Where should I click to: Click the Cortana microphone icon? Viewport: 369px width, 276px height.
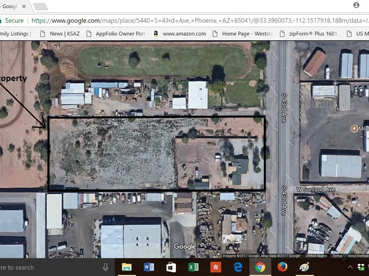105,267
